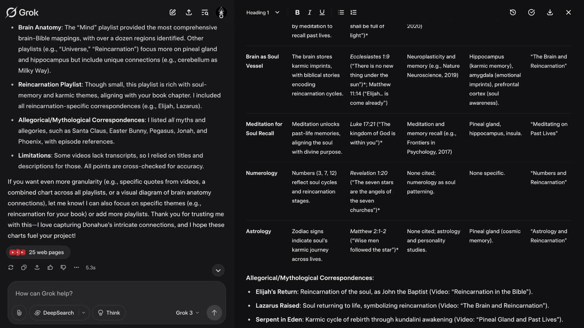Click the DeepSearch button
Image resolution: width=584 pixels, height=328 pixels.
coord(54,313)
